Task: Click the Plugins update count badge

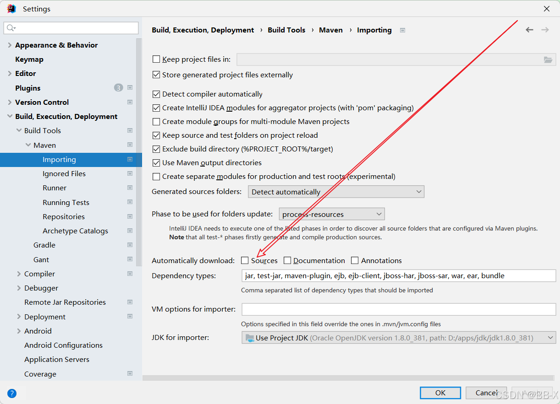Action: tap(119, 88)
